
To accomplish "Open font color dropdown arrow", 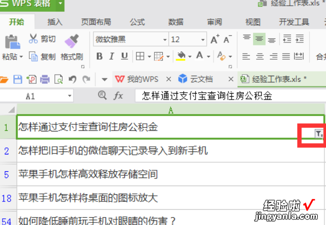I will pos(208,57).
